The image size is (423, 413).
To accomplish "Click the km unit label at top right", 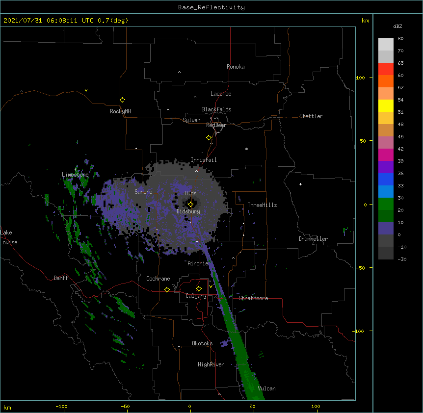I will click(x=365, y=21).
